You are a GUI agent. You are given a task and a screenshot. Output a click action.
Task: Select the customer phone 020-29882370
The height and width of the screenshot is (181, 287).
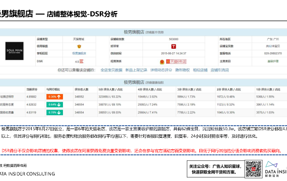click(273, 53)
